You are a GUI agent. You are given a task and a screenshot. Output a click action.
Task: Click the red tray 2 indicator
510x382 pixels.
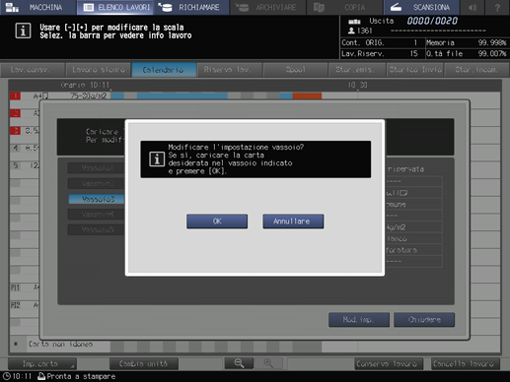[x=15, y=113]
